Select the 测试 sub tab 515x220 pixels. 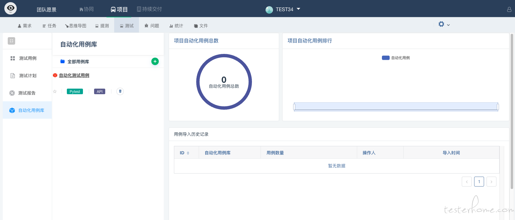click(127, 26)
